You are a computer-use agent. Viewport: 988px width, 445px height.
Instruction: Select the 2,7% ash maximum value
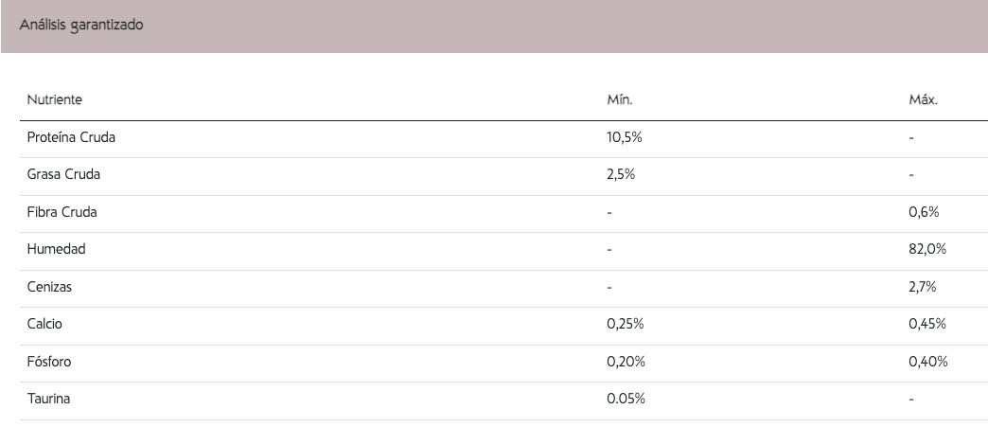coord(923,287)
